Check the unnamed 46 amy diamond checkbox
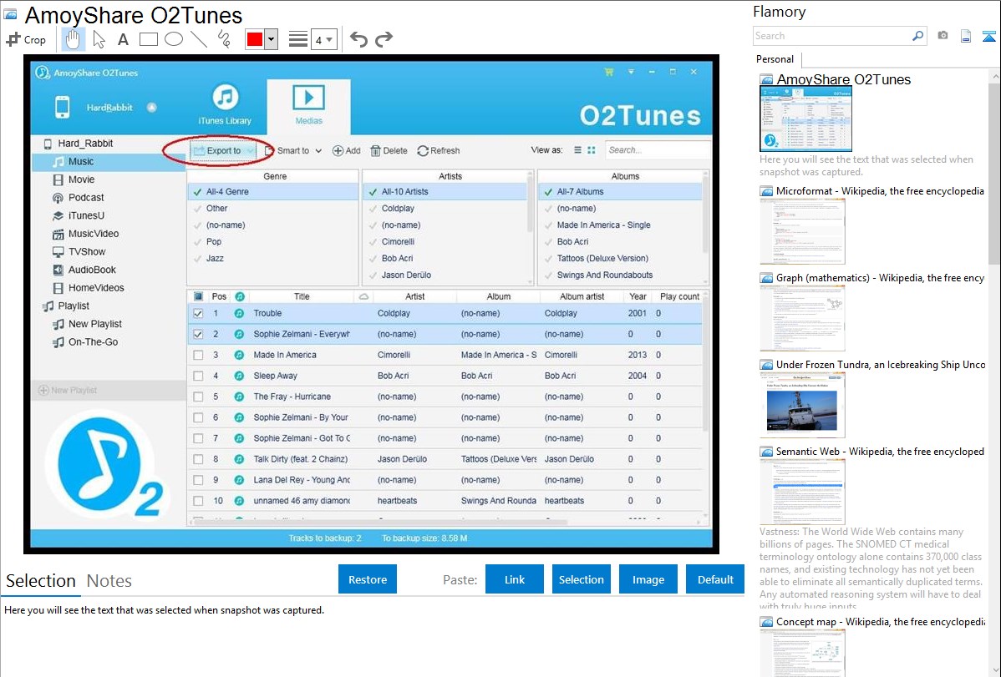Viewport: 1001px width, 677px height. coord(199,501)
